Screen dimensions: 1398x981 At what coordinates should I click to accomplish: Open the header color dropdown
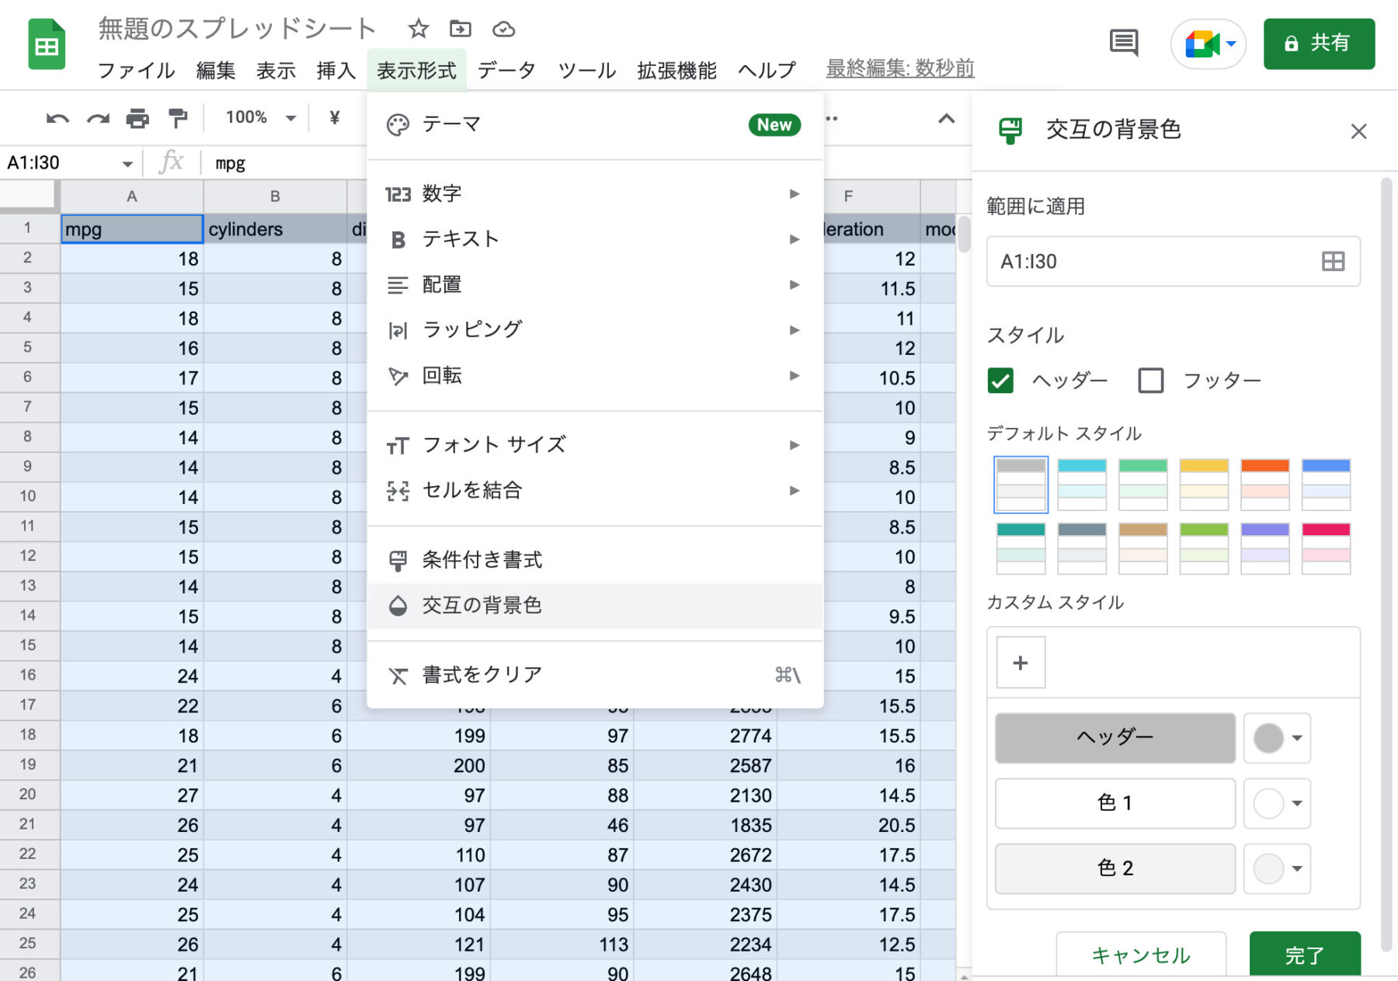1278,738
